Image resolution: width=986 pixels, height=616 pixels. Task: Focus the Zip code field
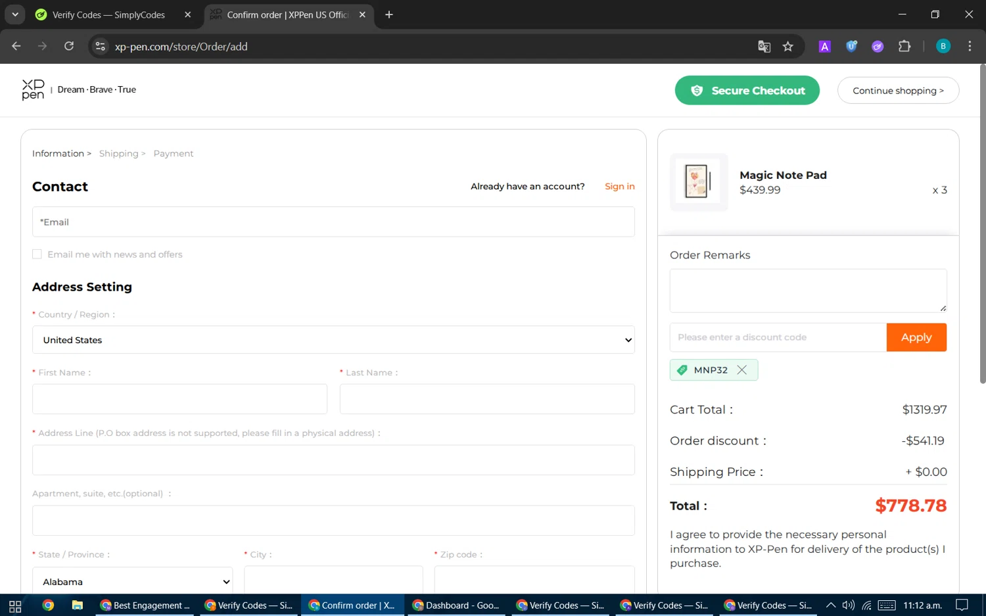[x=534, y=580]
